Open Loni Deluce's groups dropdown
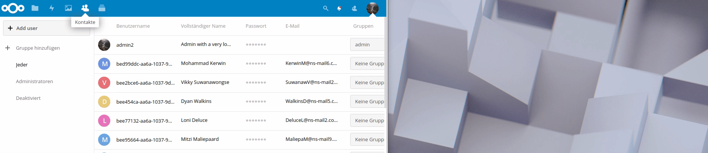Screen dimensions: 708x153 (367, 120)
